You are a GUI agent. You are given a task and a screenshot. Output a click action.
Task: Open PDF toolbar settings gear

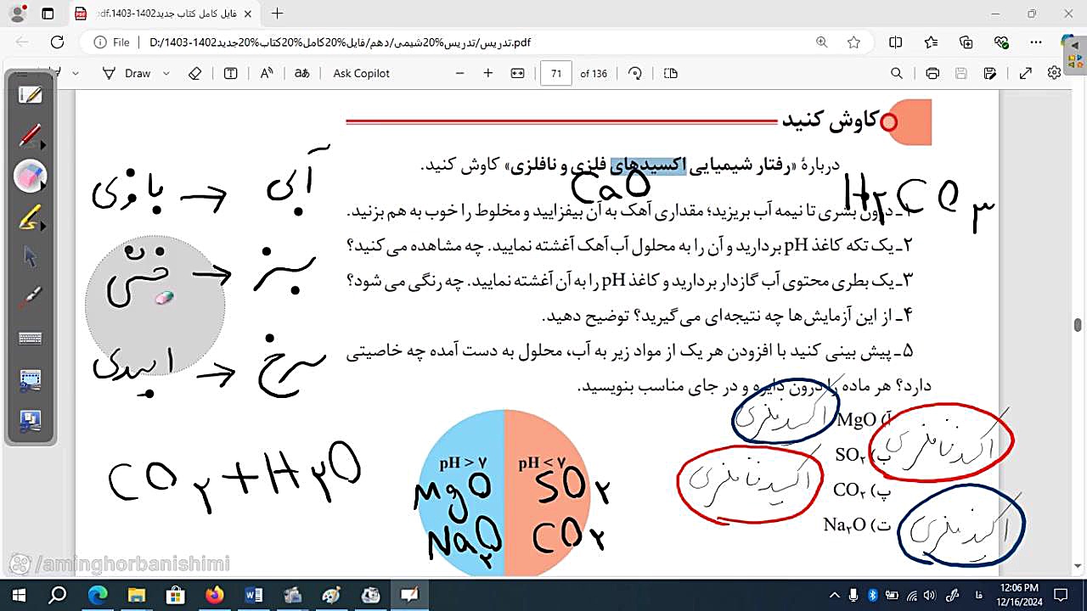(x=1054, y=73)
